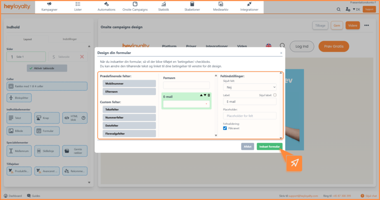Viewport: 380px width, 200px height.
Task: Close the Design din formular dialog
Action: pos(281,53)
